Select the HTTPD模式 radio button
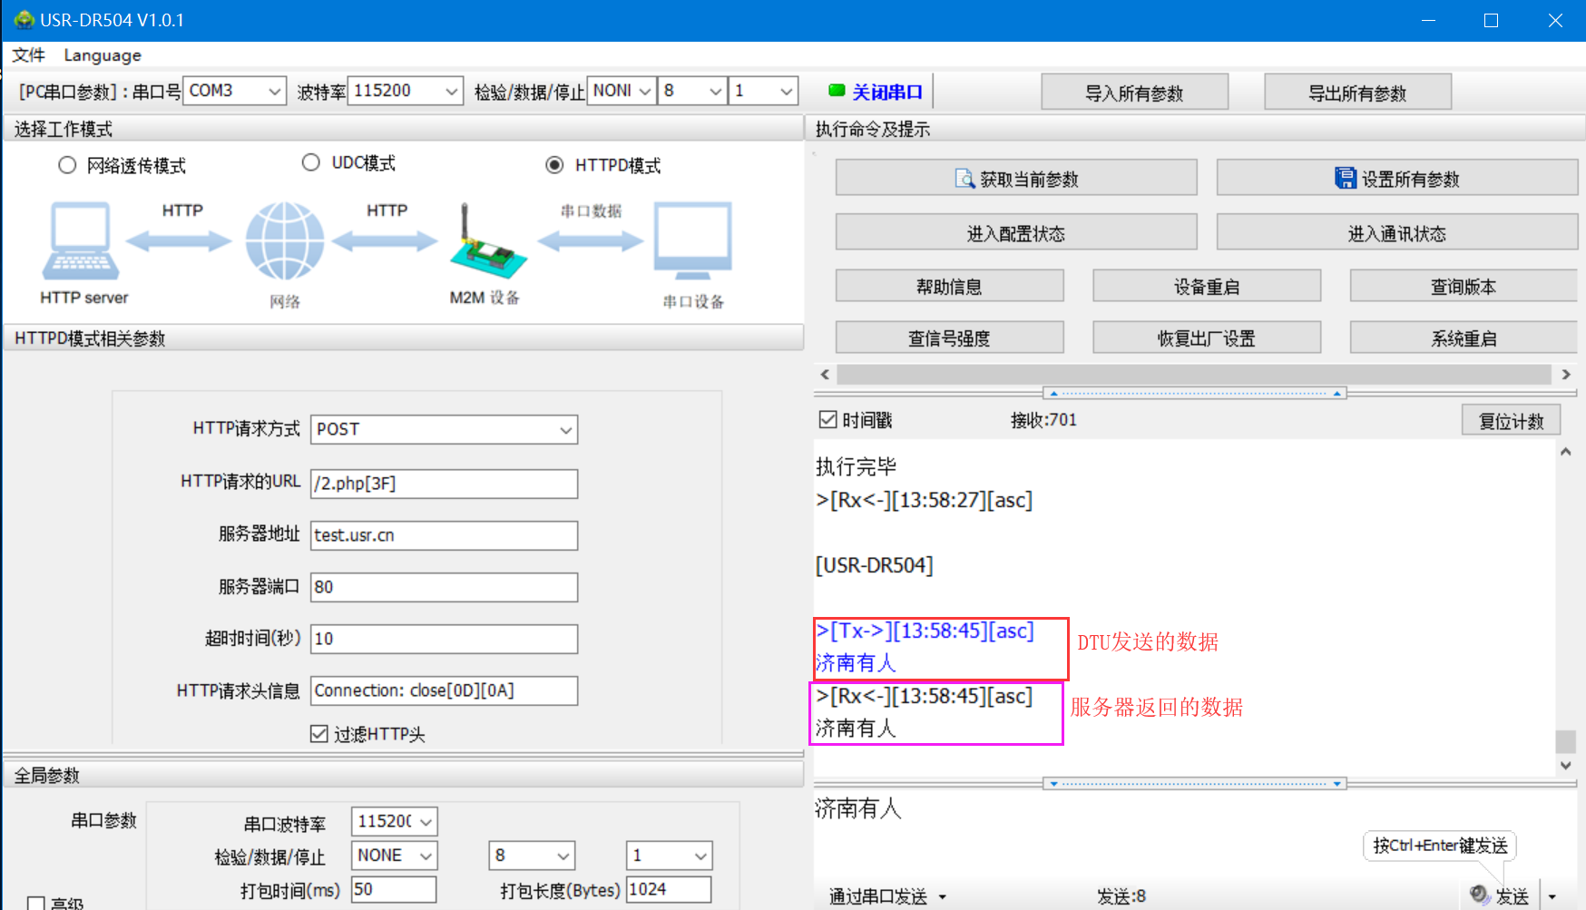Image resolution: width=1586 pixels, height=910 pixels. pos(554,165)
